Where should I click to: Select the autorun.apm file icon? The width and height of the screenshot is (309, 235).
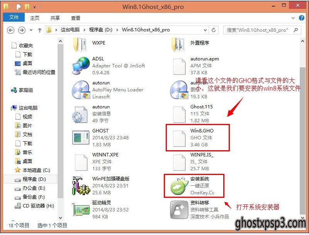click(x=179, y=66)
